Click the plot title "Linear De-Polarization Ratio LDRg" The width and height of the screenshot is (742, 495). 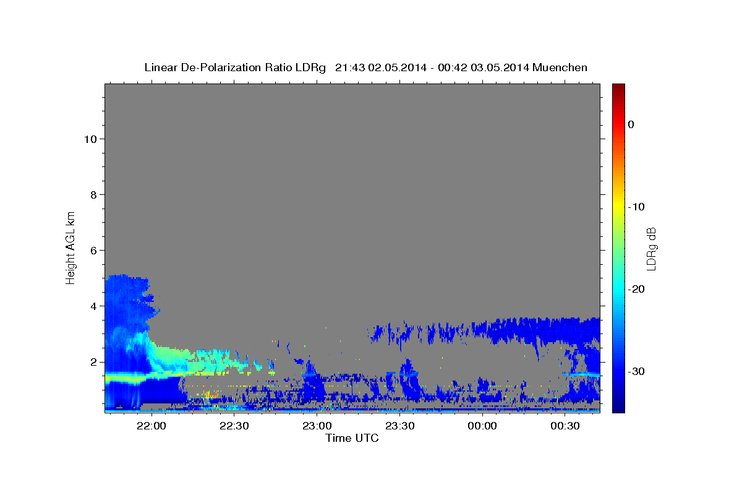(235, 67)
